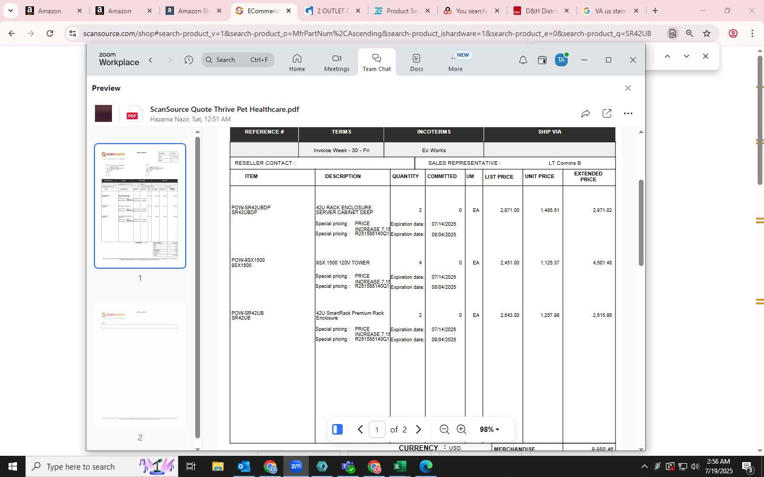Go to next PDF page

pyautogui.click(x=418, y=429)
